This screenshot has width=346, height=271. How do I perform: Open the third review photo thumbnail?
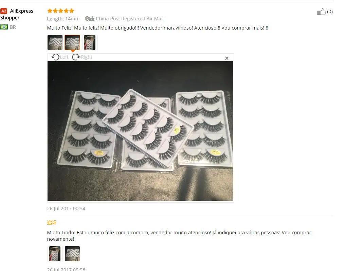click(90, 42)
